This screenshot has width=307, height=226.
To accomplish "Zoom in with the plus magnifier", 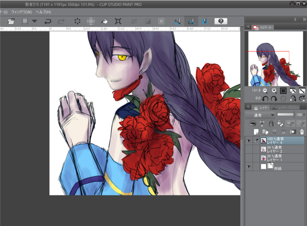I will point(274,91).
